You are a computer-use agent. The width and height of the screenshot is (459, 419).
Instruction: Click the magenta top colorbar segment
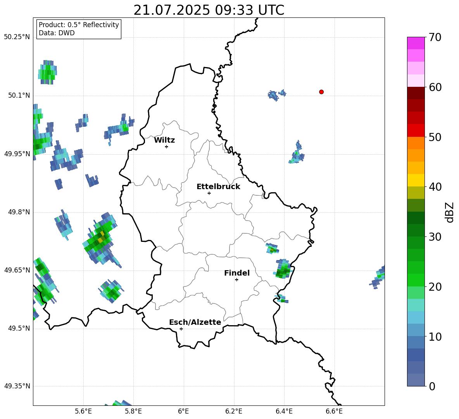(x=416, y=43)
